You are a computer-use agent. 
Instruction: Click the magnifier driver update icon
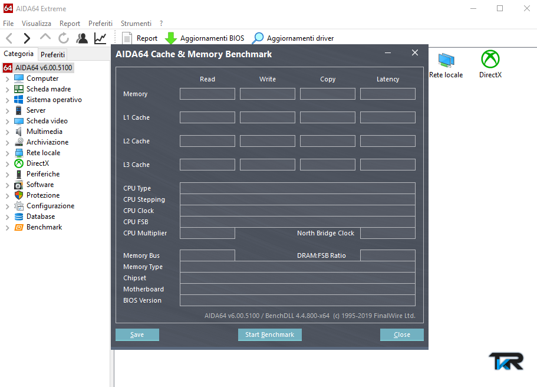pos(258,38)
